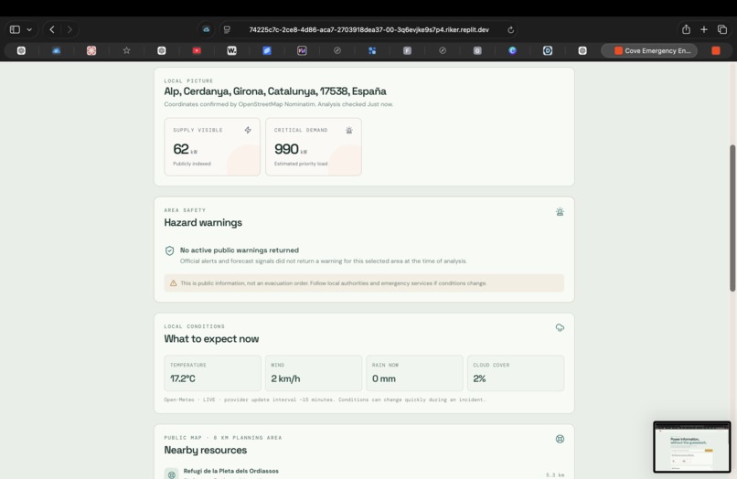The width and height of the screenshot is (737, 479).
Task: Click the Hazard warnings heading
Action: pyautogui.click(x=203, y=223)
